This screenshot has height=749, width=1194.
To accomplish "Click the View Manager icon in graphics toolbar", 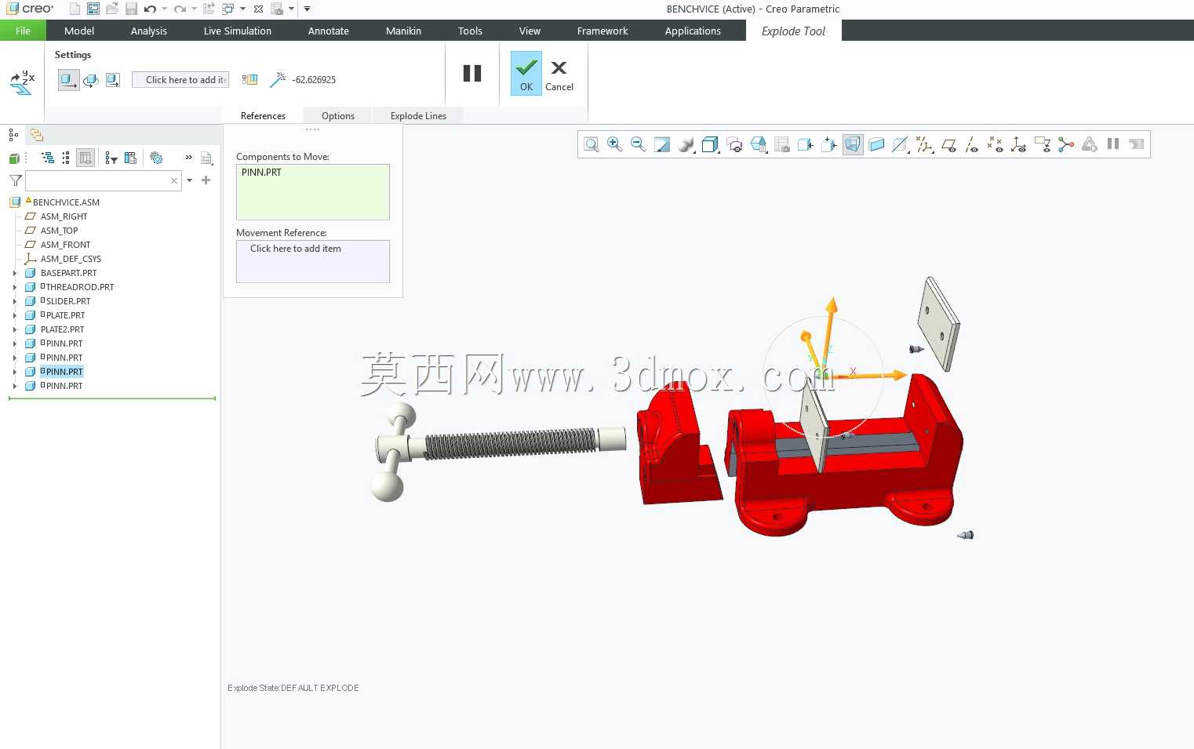I will [x=781, y=144].
